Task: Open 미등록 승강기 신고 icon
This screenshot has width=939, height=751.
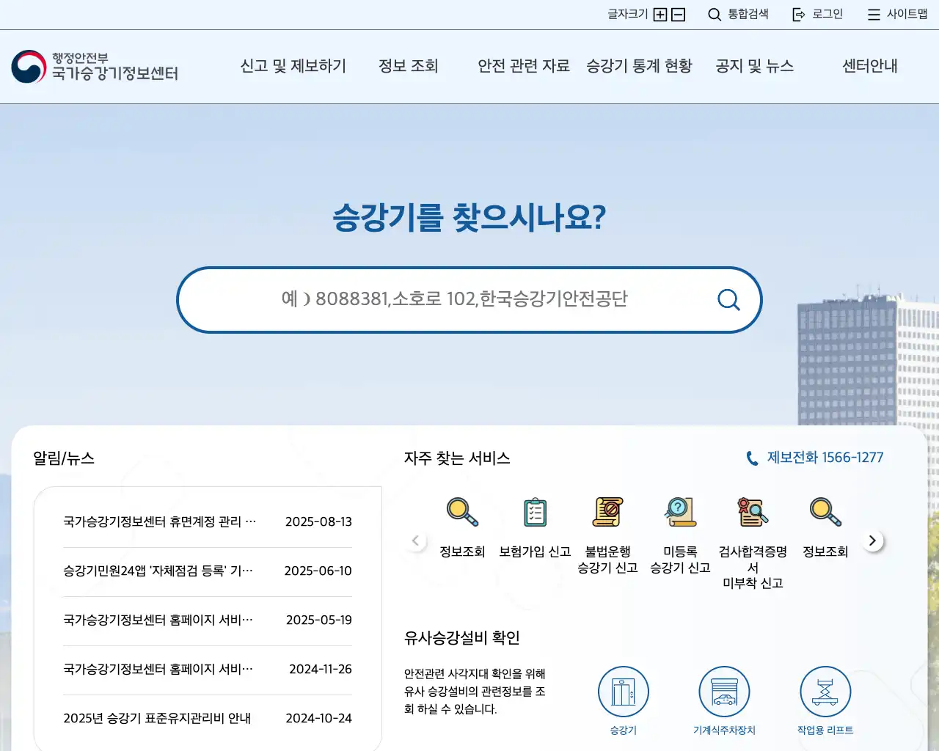Action: point(680,512)
